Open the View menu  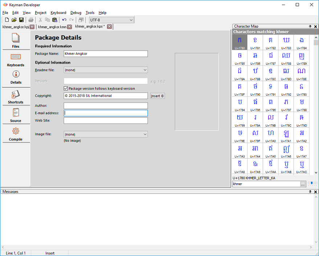click(x=27, y=13)
